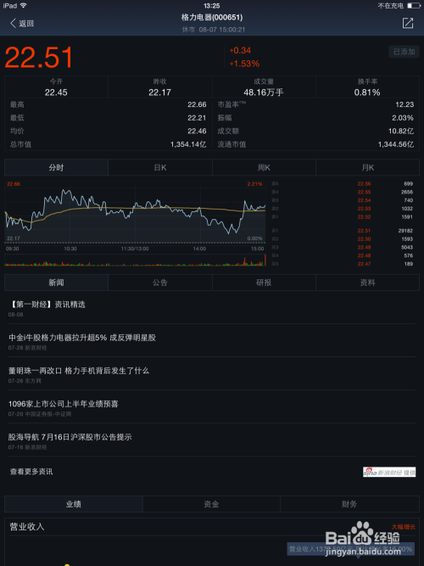The image size is (424, 566).
Task: Open news 董明珠一再改口 格力手机
Action: tap(212, 375)
